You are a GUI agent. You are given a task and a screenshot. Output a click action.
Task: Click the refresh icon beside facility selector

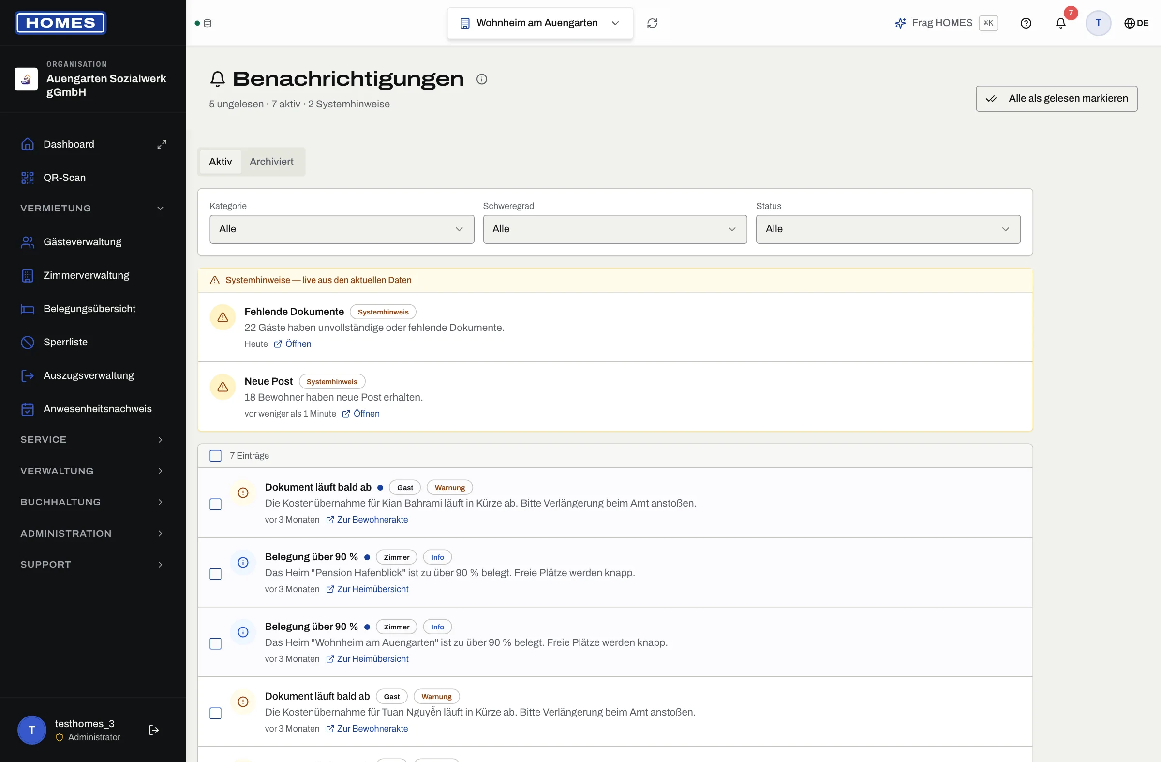click(652, 23)
